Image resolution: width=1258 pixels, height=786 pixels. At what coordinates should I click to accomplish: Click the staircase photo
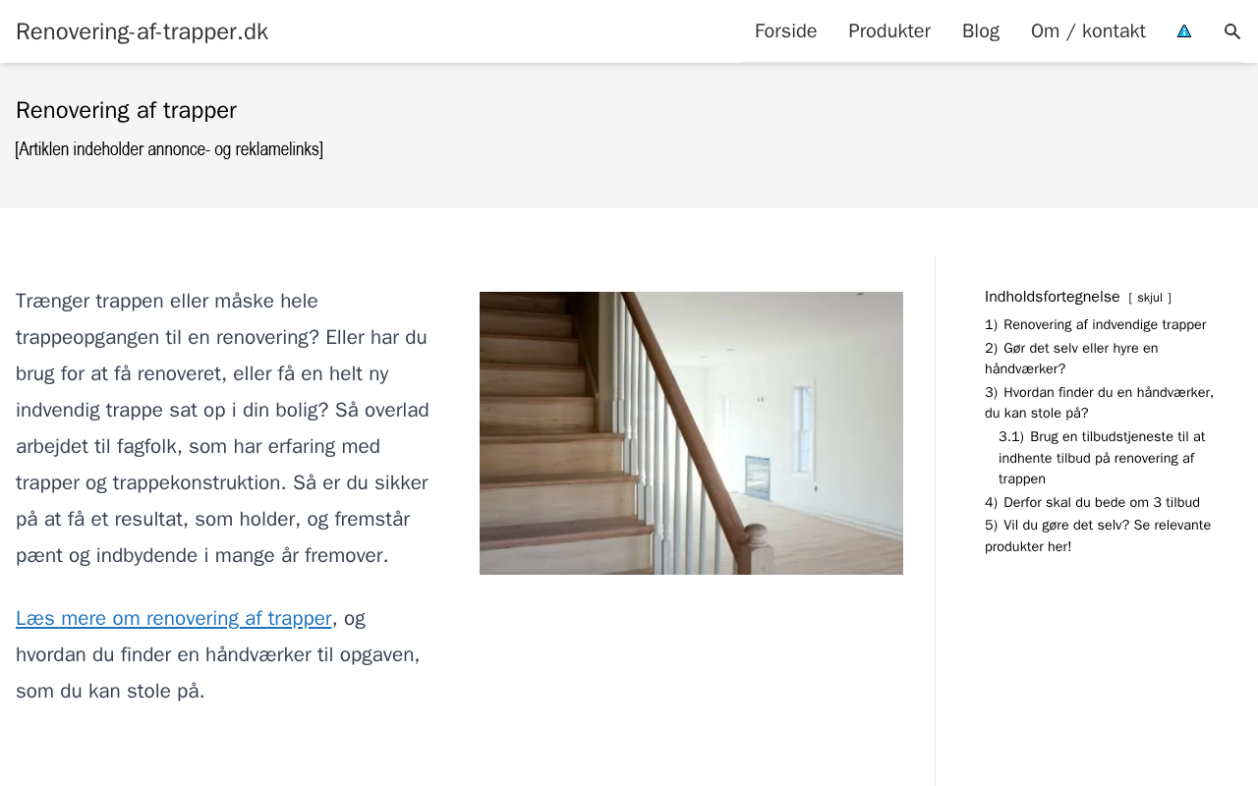[x=691, y=433]
